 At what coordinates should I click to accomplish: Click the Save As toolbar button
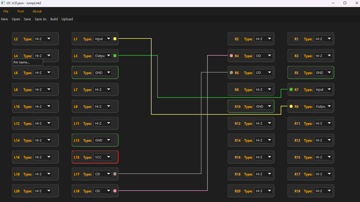click(41, 19)
